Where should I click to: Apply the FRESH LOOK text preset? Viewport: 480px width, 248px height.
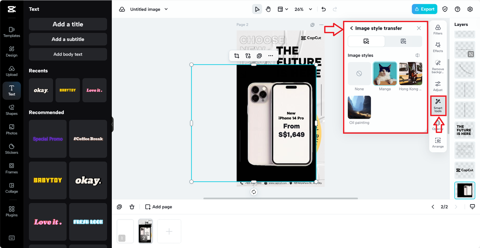(x=88, y=222)
